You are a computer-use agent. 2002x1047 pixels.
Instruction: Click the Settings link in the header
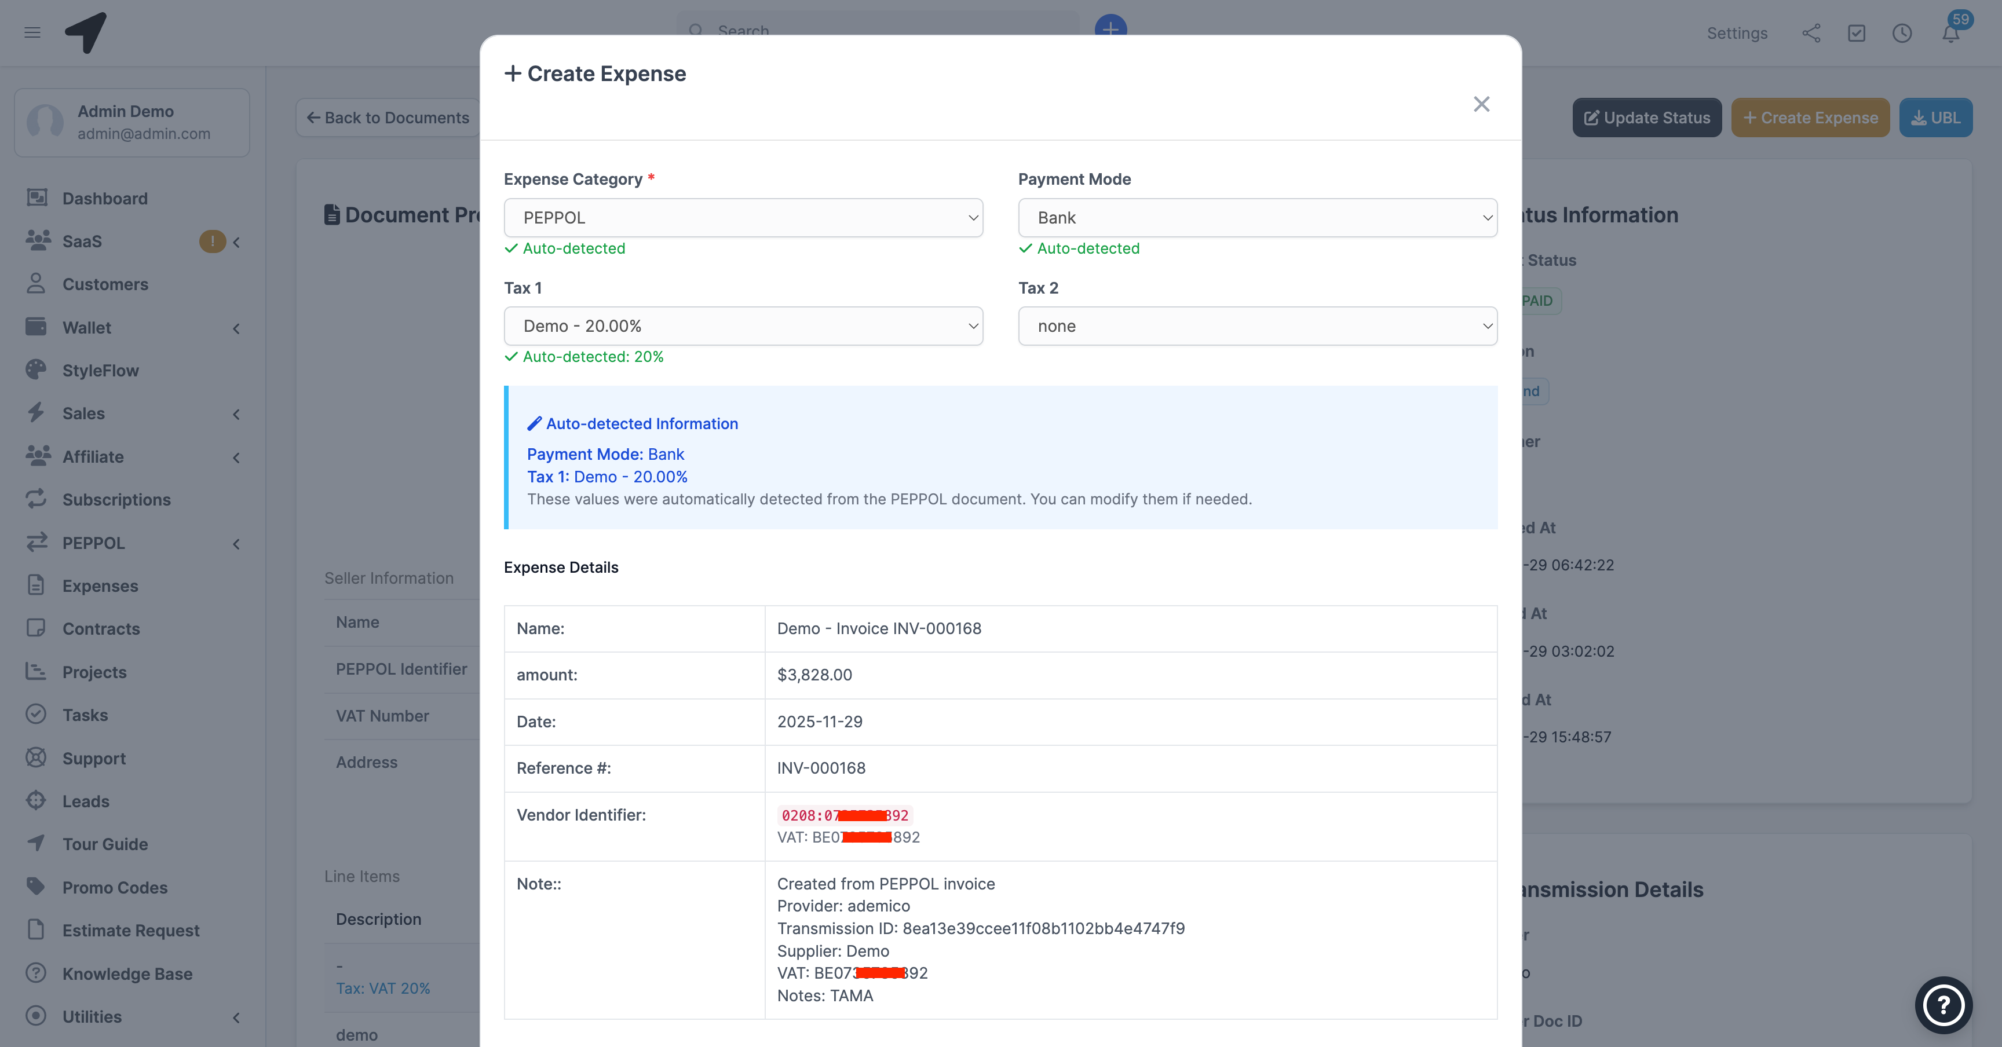1736,34
